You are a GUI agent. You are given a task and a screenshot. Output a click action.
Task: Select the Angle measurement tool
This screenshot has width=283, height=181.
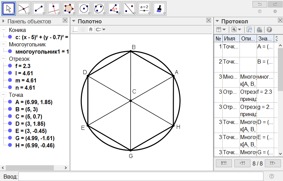coord(114,8)
